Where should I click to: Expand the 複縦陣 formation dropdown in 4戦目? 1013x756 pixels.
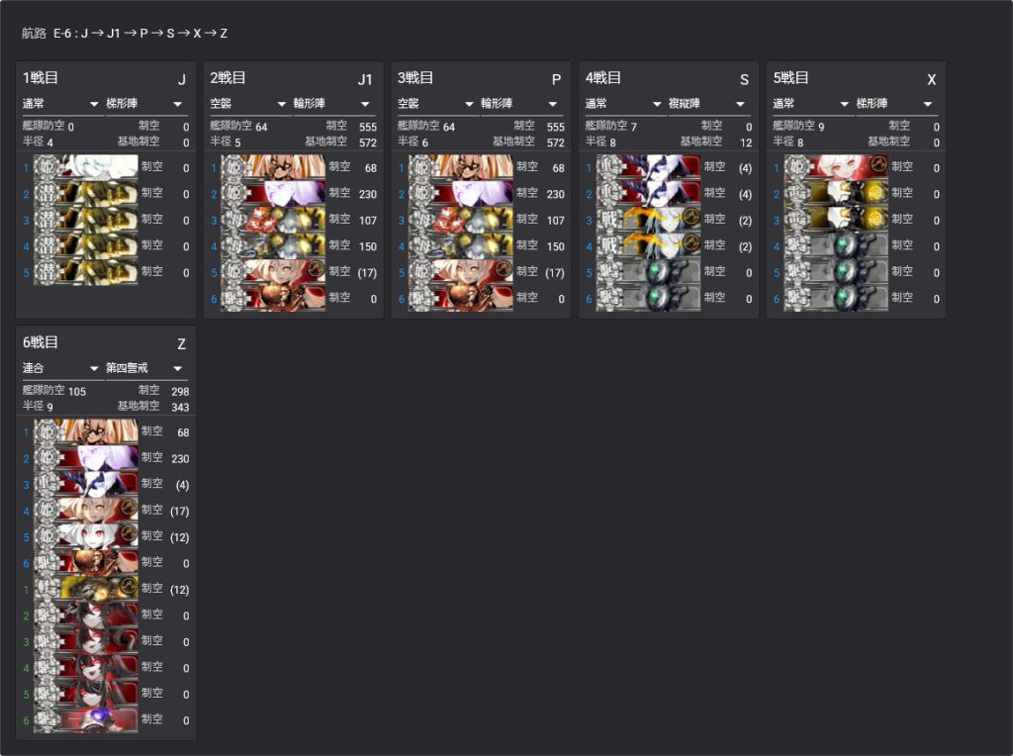pyautogui.click(x=706, y=104)
